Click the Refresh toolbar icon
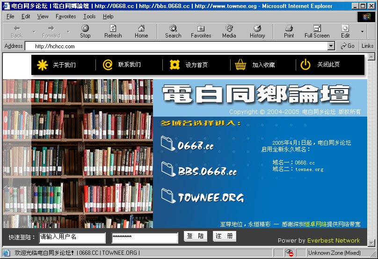This screenshot has height=259, width=378. [113, 29]
